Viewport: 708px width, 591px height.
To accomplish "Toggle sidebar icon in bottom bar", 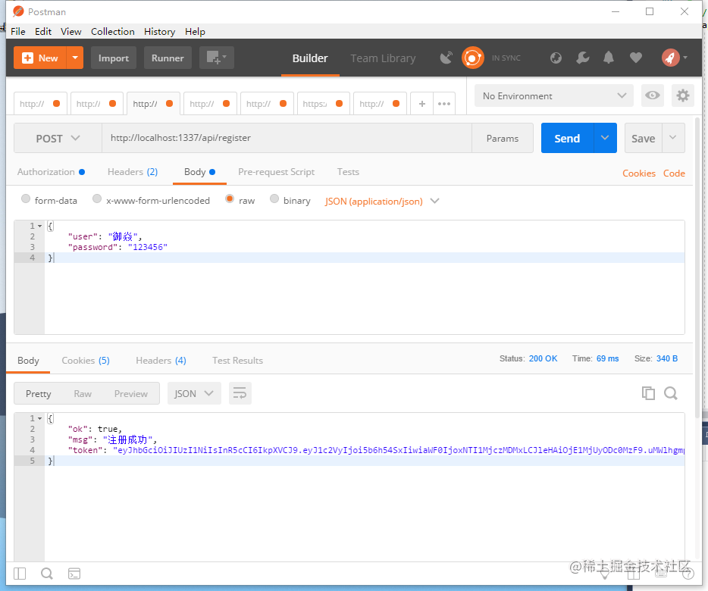I will (x=20, y=574).
